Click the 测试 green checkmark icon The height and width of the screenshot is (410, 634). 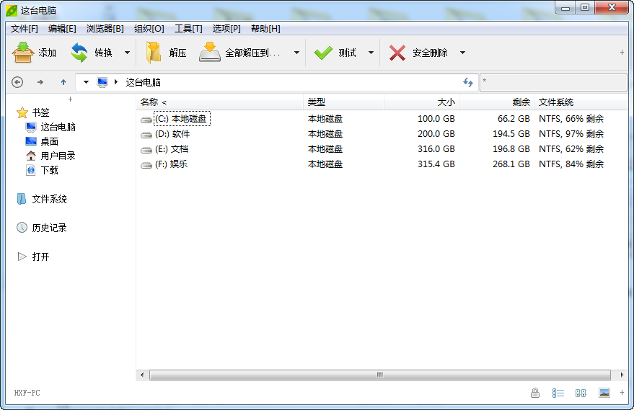[x=323, y=53]
